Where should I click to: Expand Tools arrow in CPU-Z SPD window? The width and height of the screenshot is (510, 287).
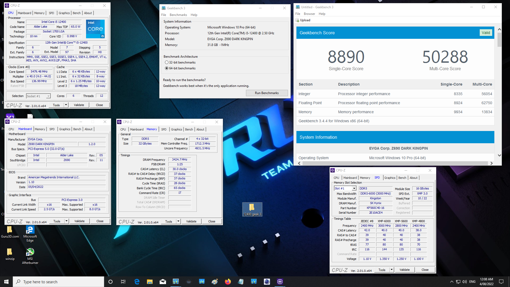[x=392, y=270]
